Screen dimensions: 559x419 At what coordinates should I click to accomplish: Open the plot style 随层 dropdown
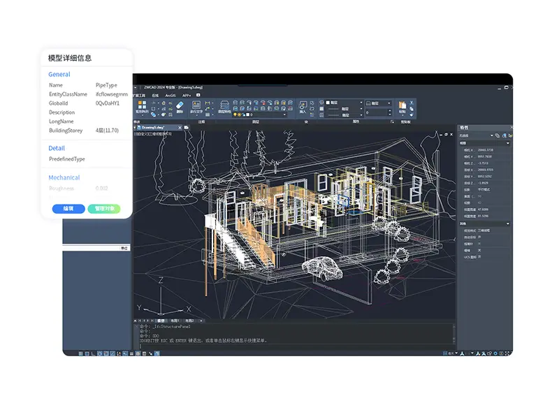(x=389, y=103)
